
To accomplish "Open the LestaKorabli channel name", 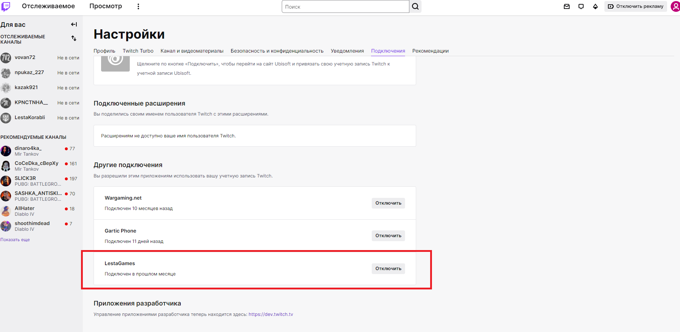I will (x=30, y=117).
